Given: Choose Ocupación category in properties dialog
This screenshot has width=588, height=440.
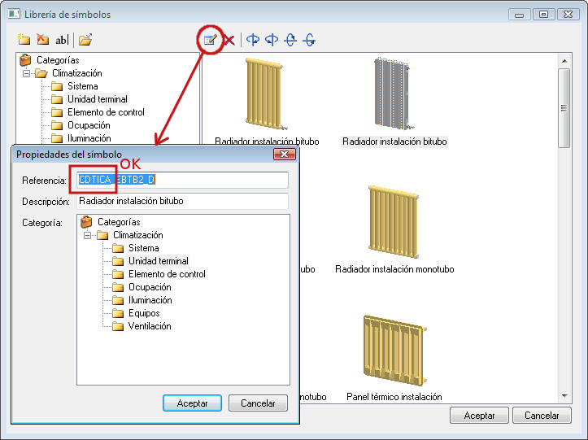Looking at the screenshot, I should point(150,287).
